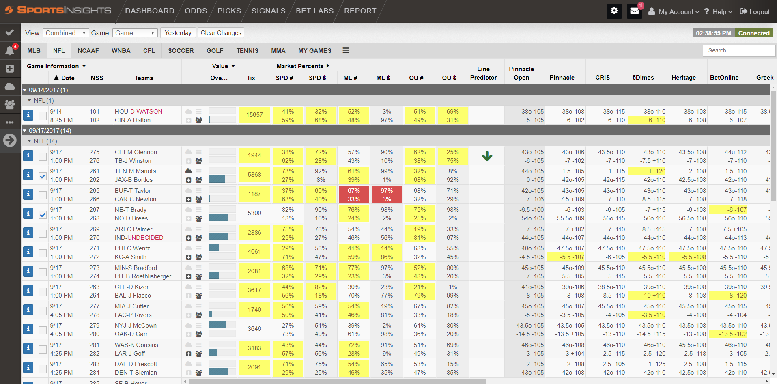Open the Game selector dropdown
The image size is (777, 384).
tap(135, 33)
